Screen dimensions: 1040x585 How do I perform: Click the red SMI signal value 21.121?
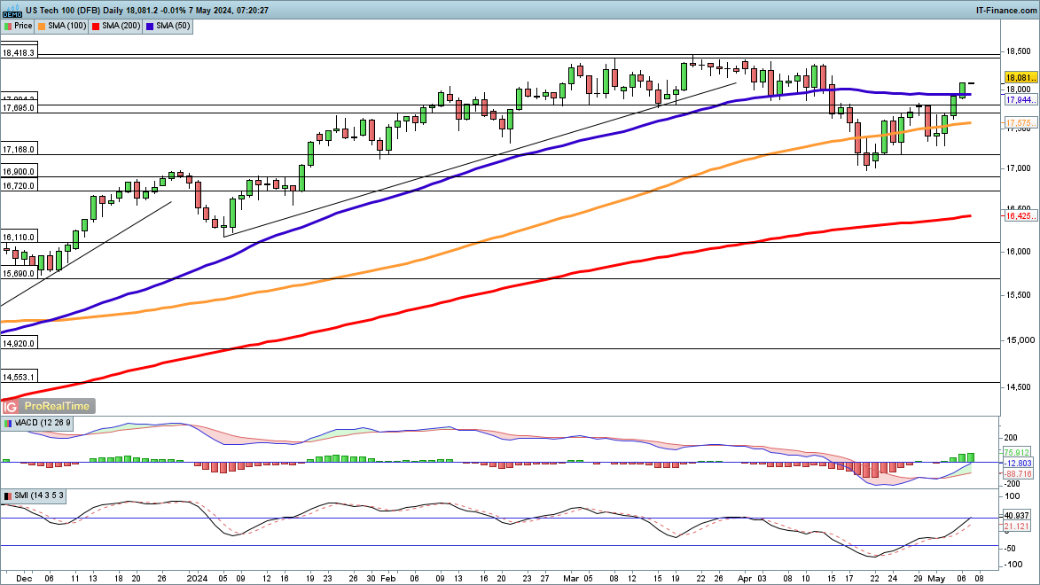point(1017,526)
